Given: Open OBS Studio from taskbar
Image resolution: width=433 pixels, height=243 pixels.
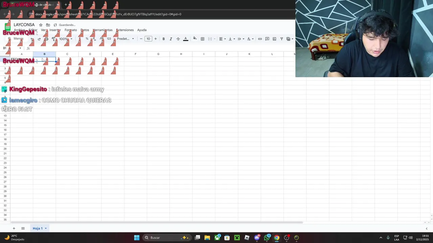Looking at the screenshot, I should [x=287, y=238].
